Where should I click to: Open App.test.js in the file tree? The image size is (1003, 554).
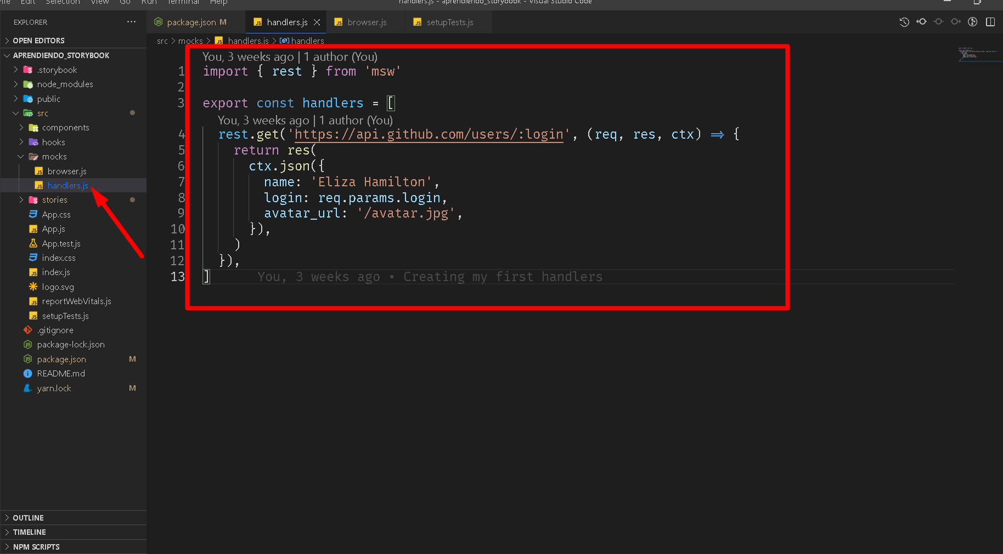(x=61, y=244)
